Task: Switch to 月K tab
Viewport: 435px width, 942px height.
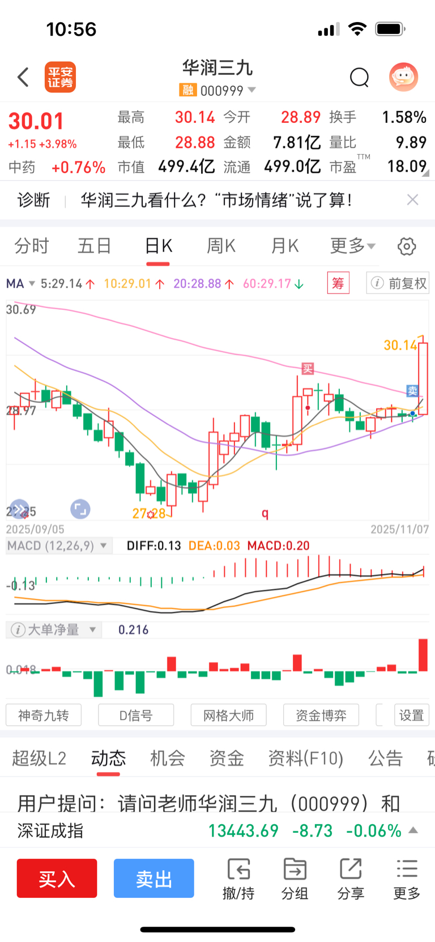Action: [284, 246]
